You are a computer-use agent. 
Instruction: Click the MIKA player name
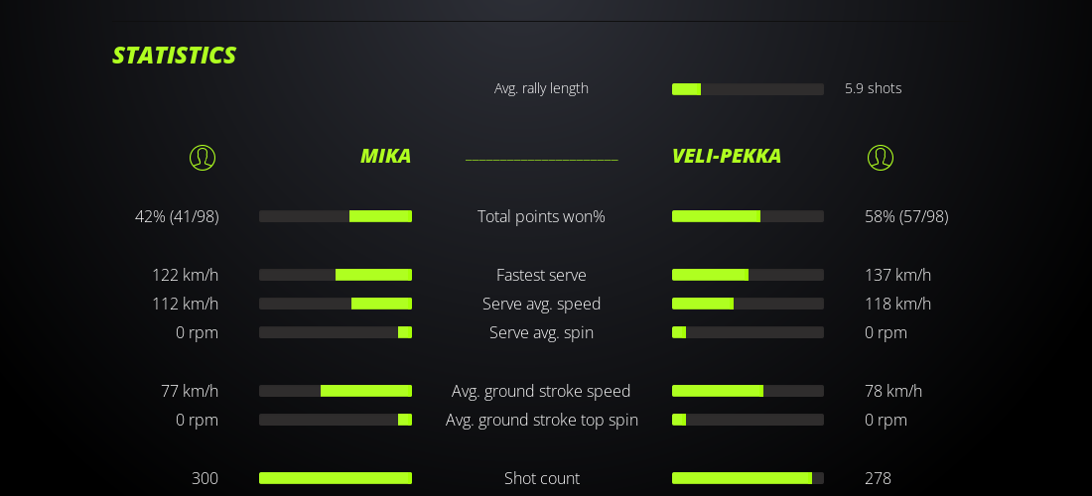click(x=385, y=156)
